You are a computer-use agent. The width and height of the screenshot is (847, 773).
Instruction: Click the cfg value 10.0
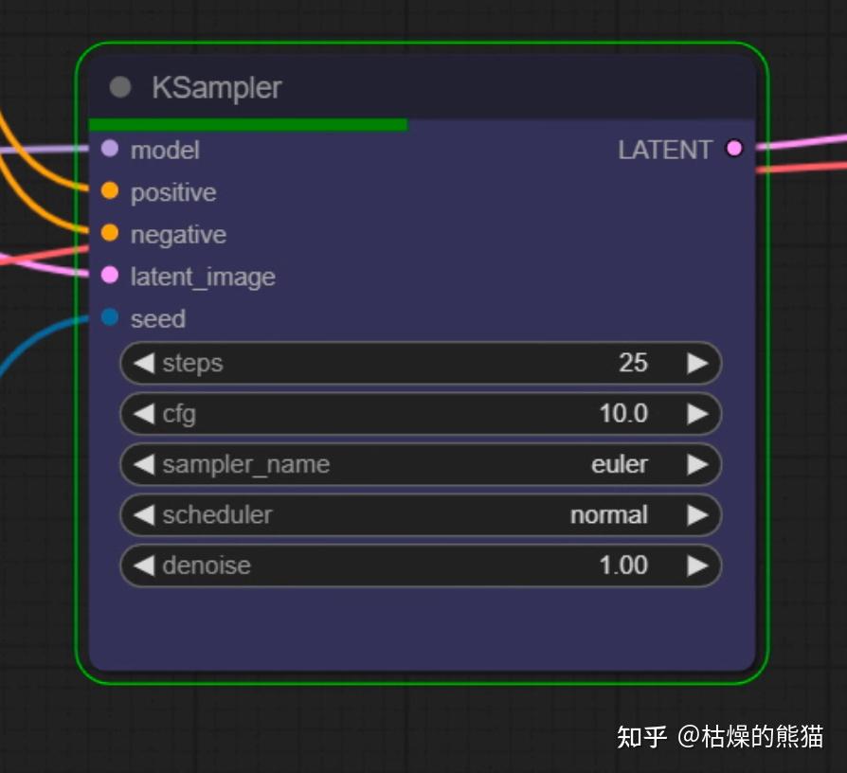(624, 414)
